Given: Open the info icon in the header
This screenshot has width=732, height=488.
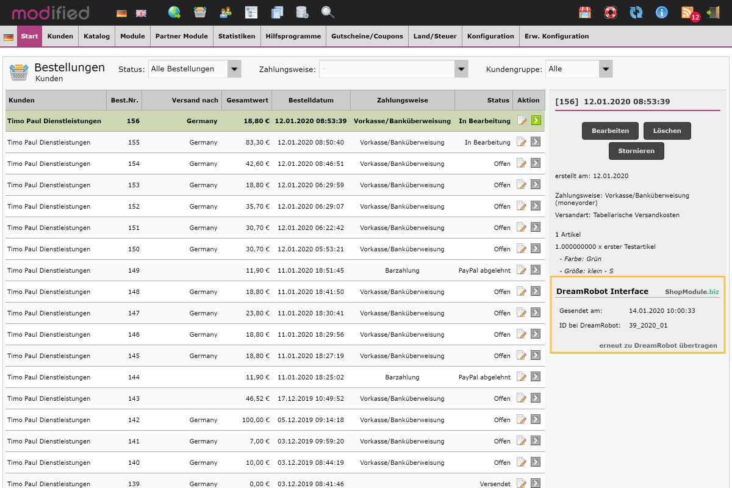Looking at the screenshot, I should 661,12.
